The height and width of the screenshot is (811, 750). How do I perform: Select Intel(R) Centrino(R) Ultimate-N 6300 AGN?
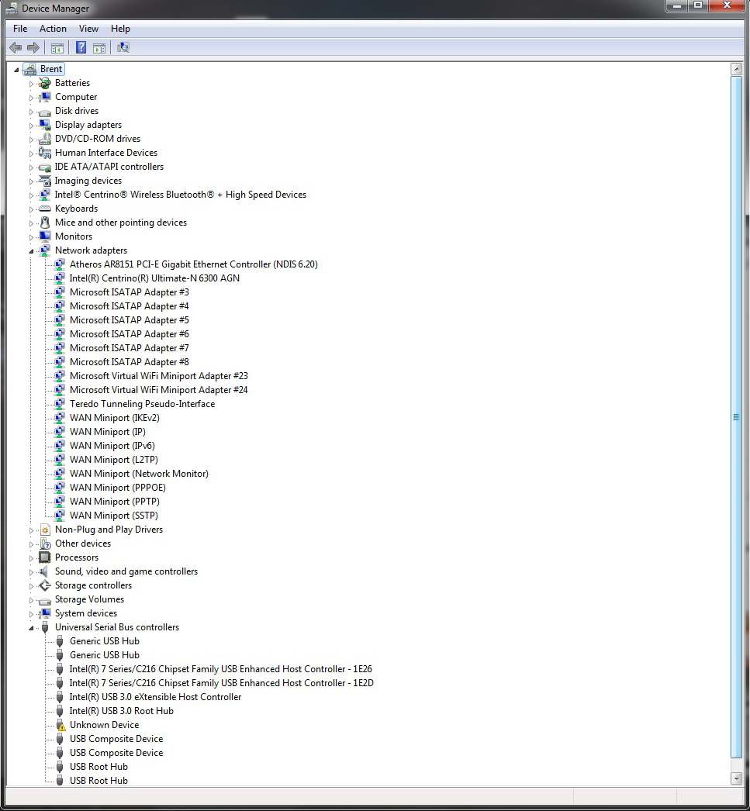pos(154,278)
